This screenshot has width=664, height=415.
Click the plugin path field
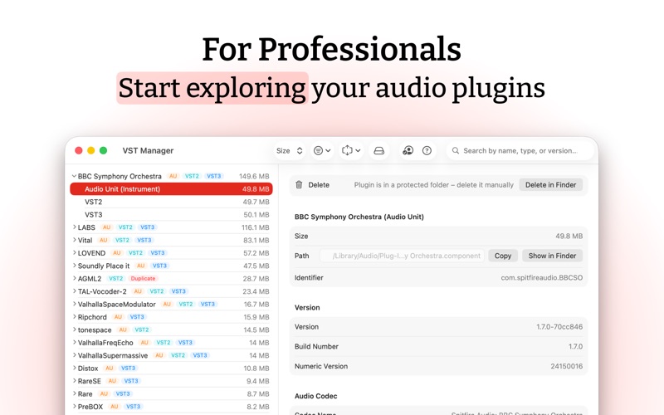point(402,256)
